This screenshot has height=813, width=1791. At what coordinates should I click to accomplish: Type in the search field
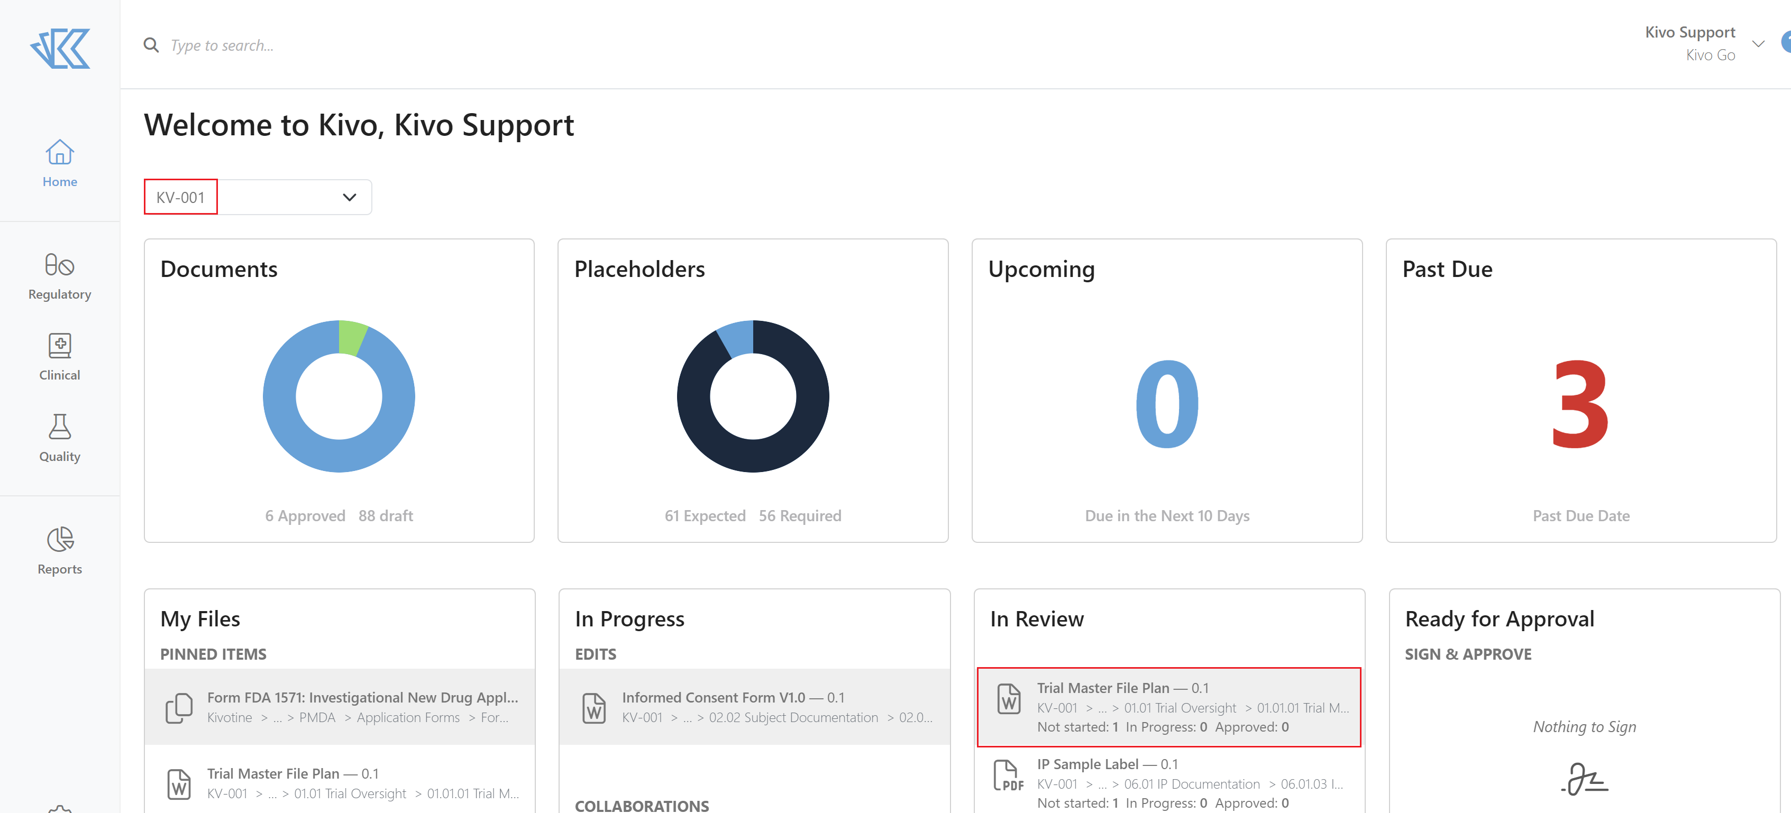click(223, 45)
